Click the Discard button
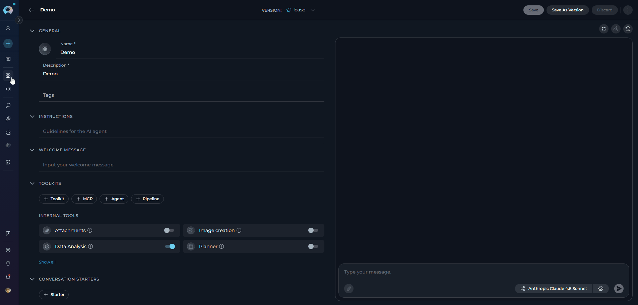This screenshot has height=305, width=638. click(604, 10)
